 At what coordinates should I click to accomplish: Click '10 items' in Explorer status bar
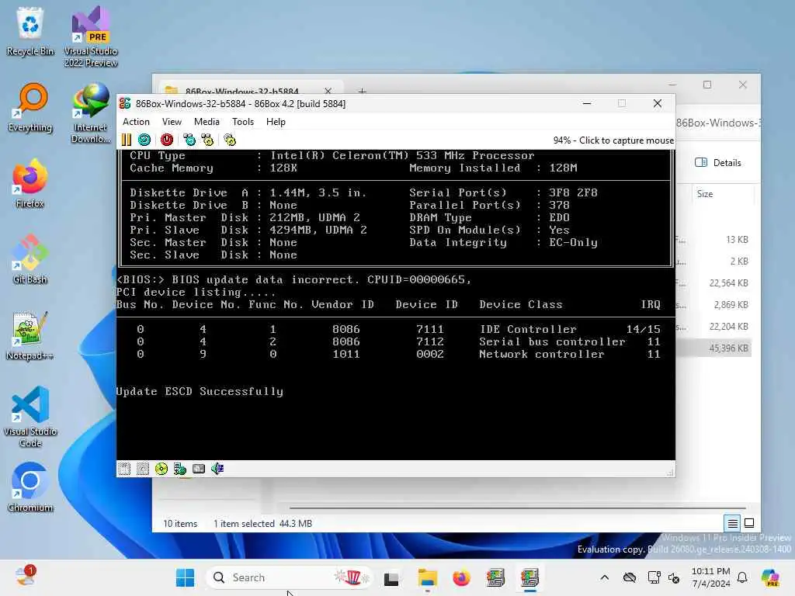pyautogui.click(x=180, y=524)
